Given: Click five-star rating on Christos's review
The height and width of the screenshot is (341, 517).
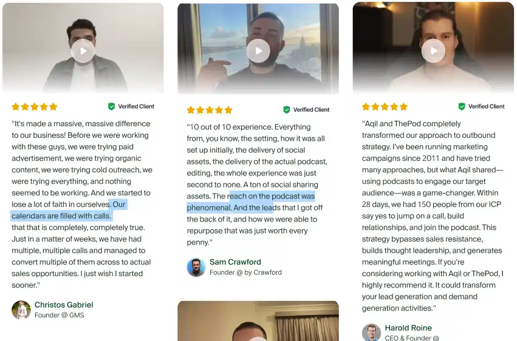Looking at the screenshot, I should pos(35,107).
